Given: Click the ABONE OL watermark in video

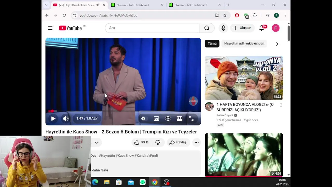Looking at the screenshot, I should click(193, 101).
